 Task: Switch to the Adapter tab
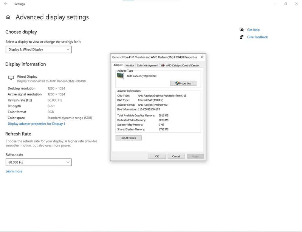tap(118, 65)
